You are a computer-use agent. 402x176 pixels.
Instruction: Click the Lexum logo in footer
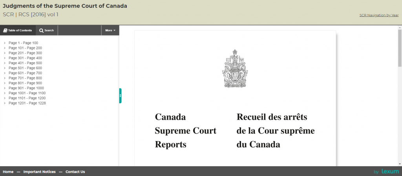390,172
